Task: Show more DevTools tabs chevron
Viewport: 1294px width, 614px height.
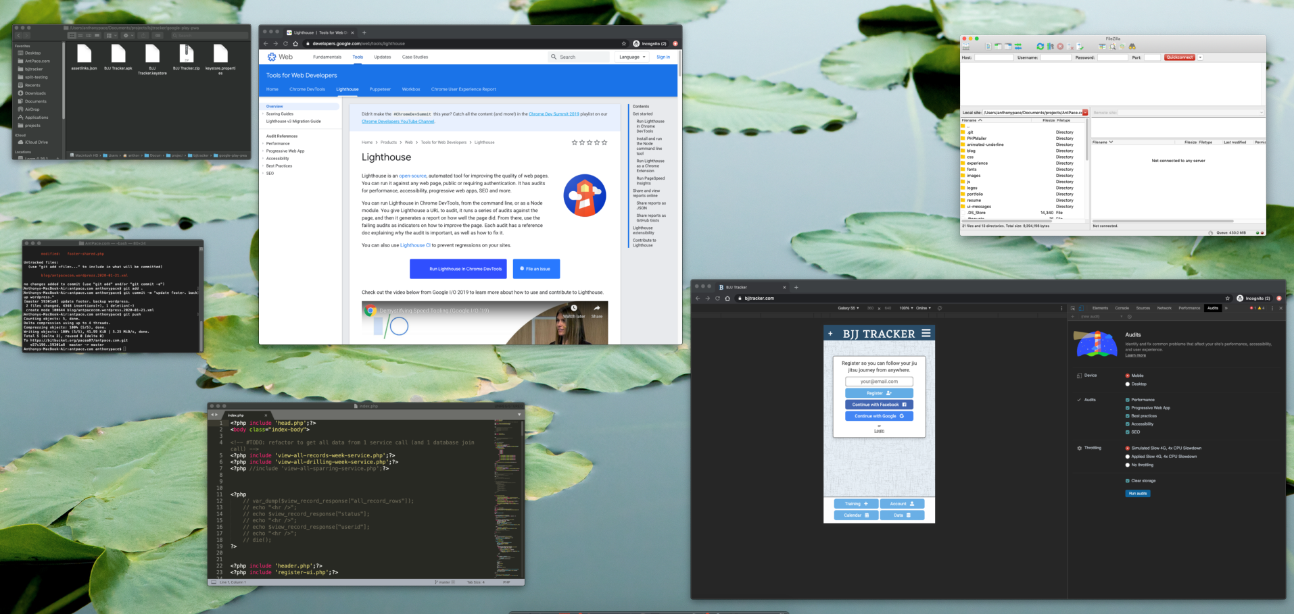Action: [x=1226, y=308]
